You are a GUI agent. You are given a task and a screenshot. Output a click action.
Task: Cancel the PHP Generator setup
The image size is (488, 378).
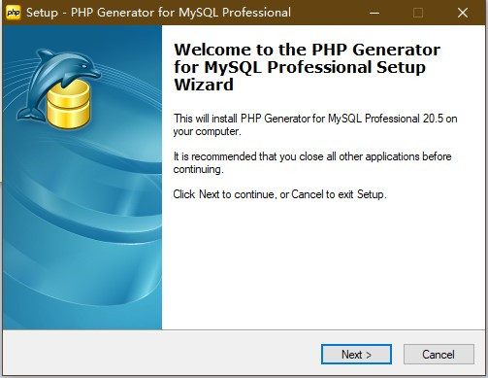pyautogui.click(x=439, y=354)
